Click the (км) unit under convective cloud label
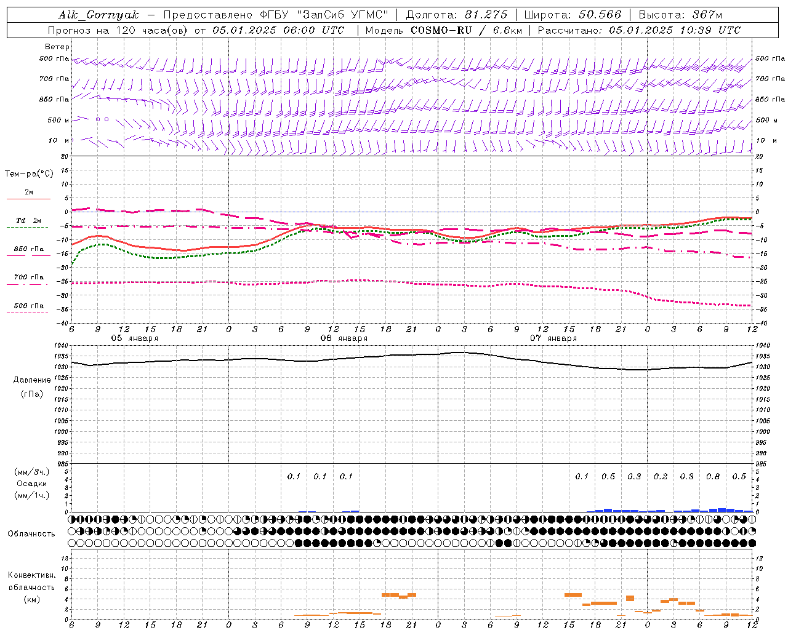Screen dimensions: 788x630 [32, 599]
